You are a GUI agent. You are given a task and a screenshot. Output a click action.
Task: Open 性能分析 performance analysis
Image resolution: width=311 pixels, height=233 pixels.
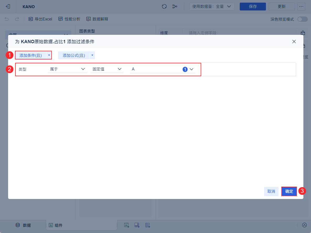69,19
